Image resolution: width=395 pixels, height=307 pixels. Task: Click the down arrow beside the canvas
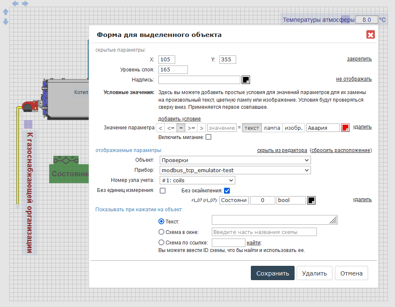(6, 21)
